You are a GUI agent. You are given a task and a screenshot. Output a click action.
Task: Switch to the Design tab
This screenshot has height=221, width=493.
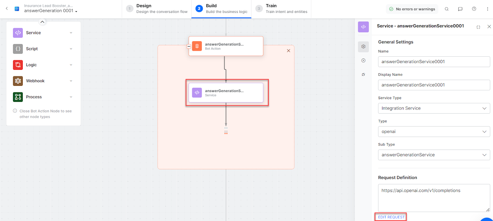pyautogui.click(x=157, y=9)
